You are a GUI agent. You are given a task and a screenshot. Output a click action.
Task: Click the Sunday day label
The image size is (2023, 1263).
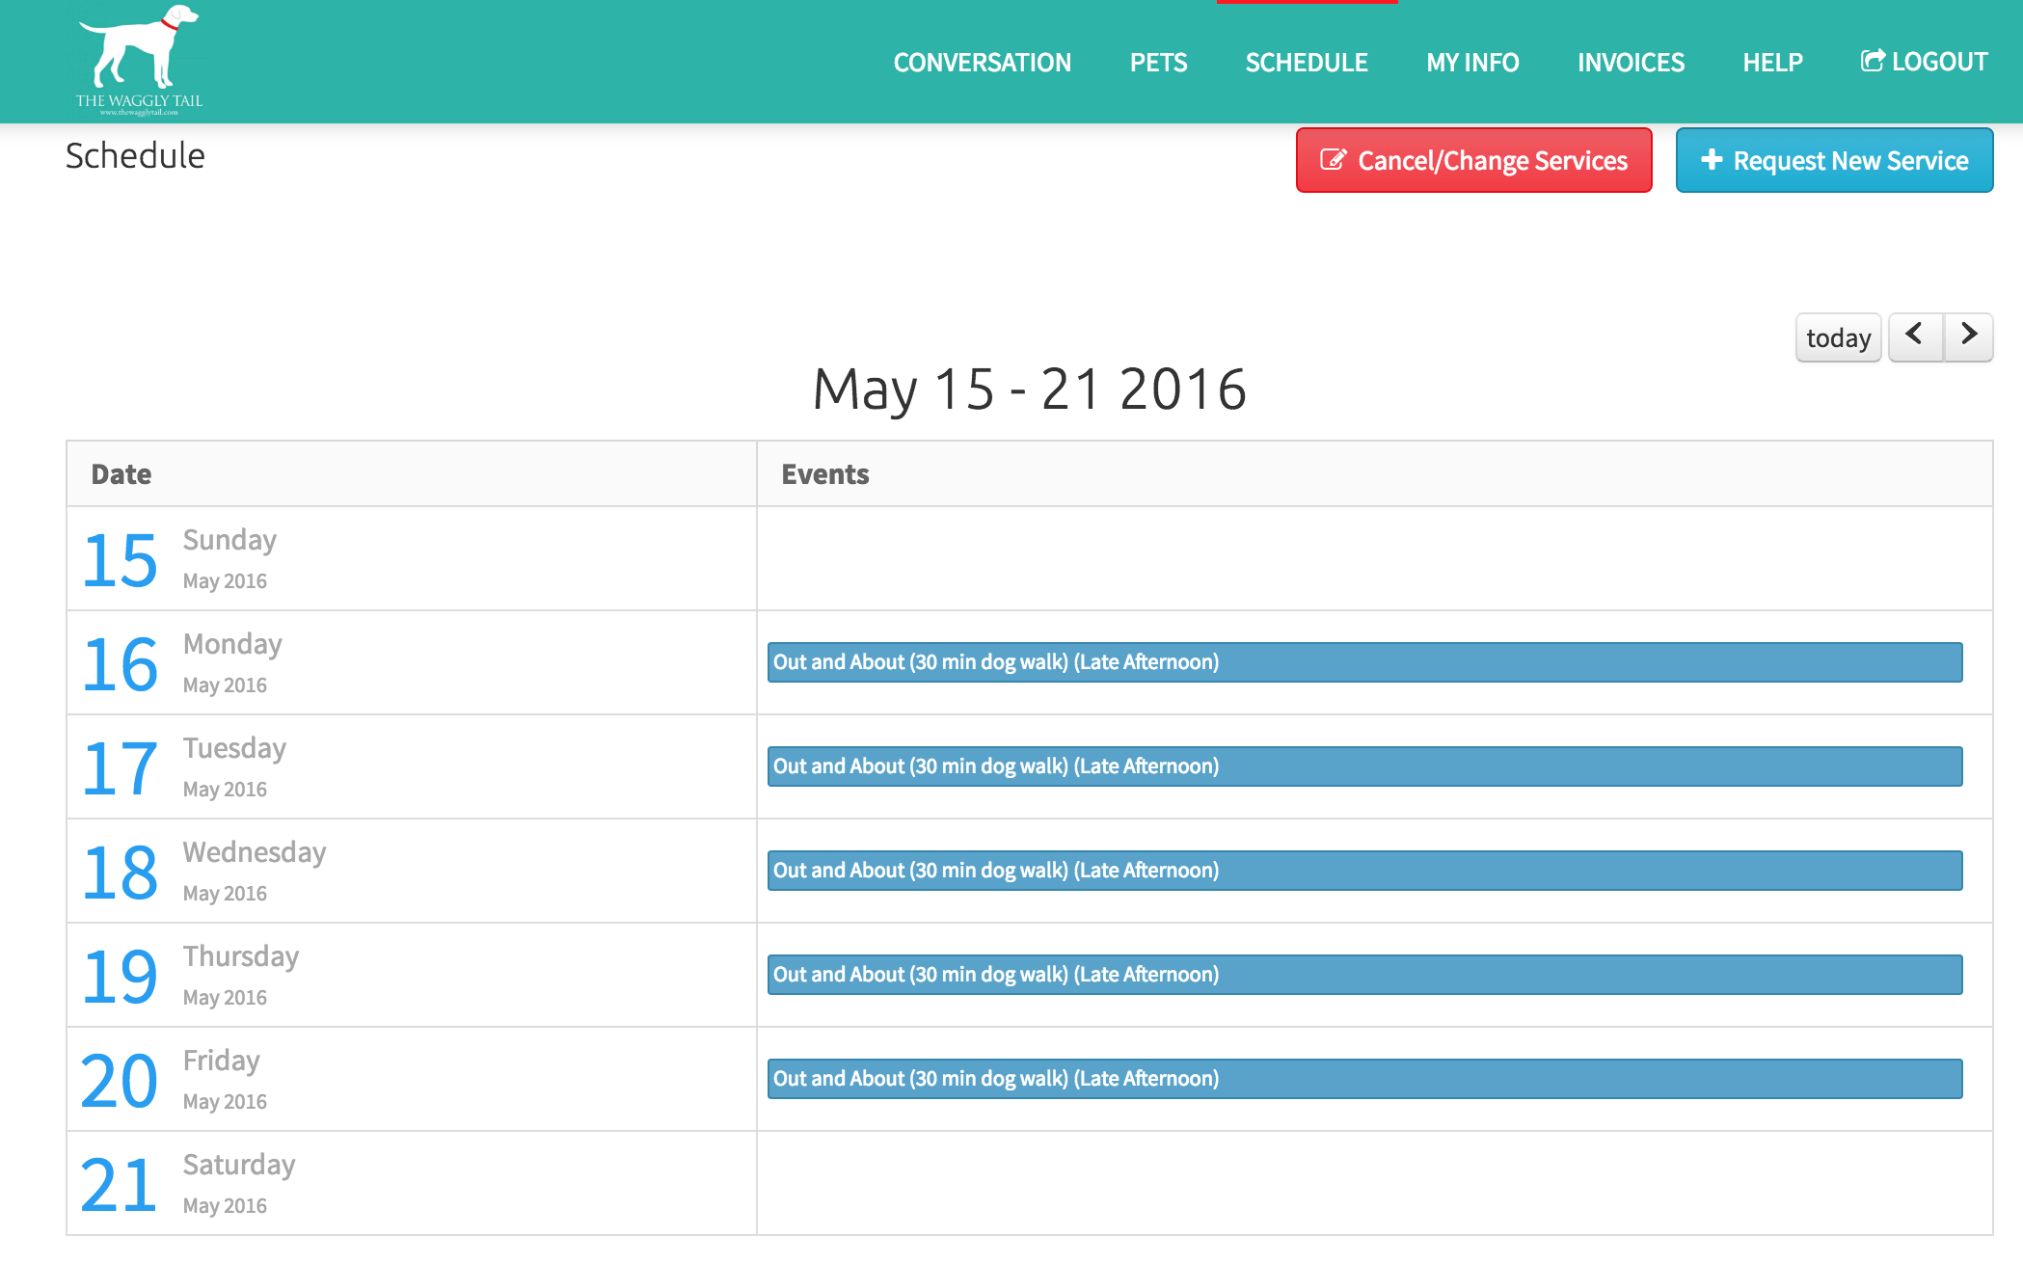[229, 540]
